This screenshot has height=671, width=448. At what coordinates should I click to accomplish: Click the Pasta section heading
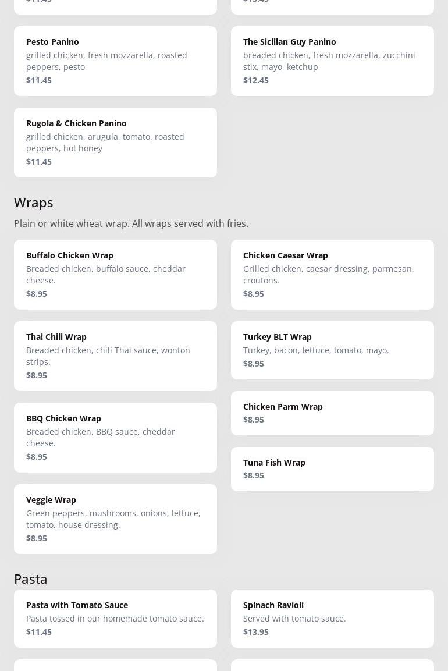pyautogui.click(x=31, y=579)
